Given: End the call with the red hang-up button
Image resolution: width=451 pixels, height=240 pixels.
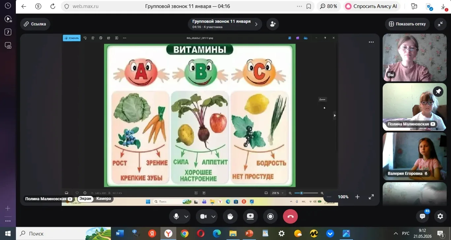Looking at the screenshot, I should (290, 216).
